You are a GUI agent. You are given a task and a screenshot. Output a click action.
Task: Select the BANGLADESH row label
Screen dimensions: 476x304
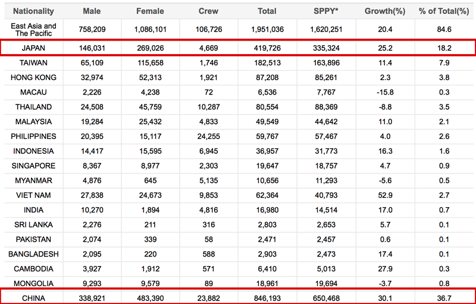33,254
